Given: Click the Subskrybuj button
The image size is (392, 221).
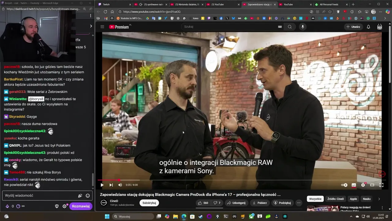Looking at the screenshot, I should coord(149,203).
